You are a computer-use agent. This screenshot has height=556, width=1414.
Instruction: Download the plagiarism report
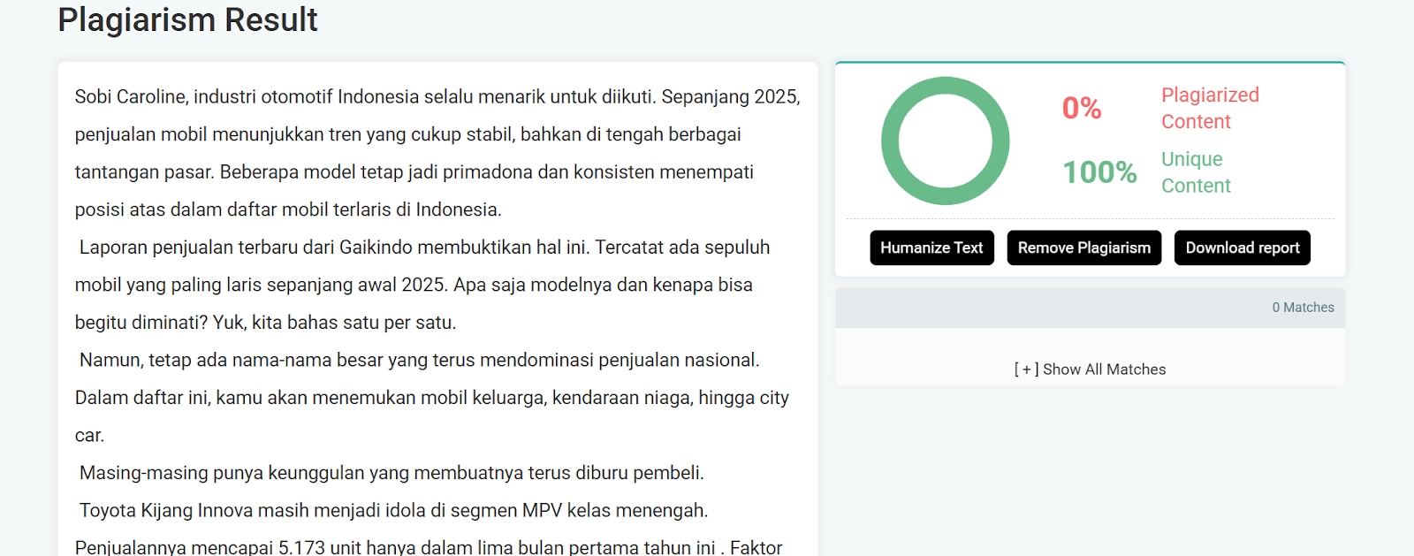click(x=1242, y=248)
